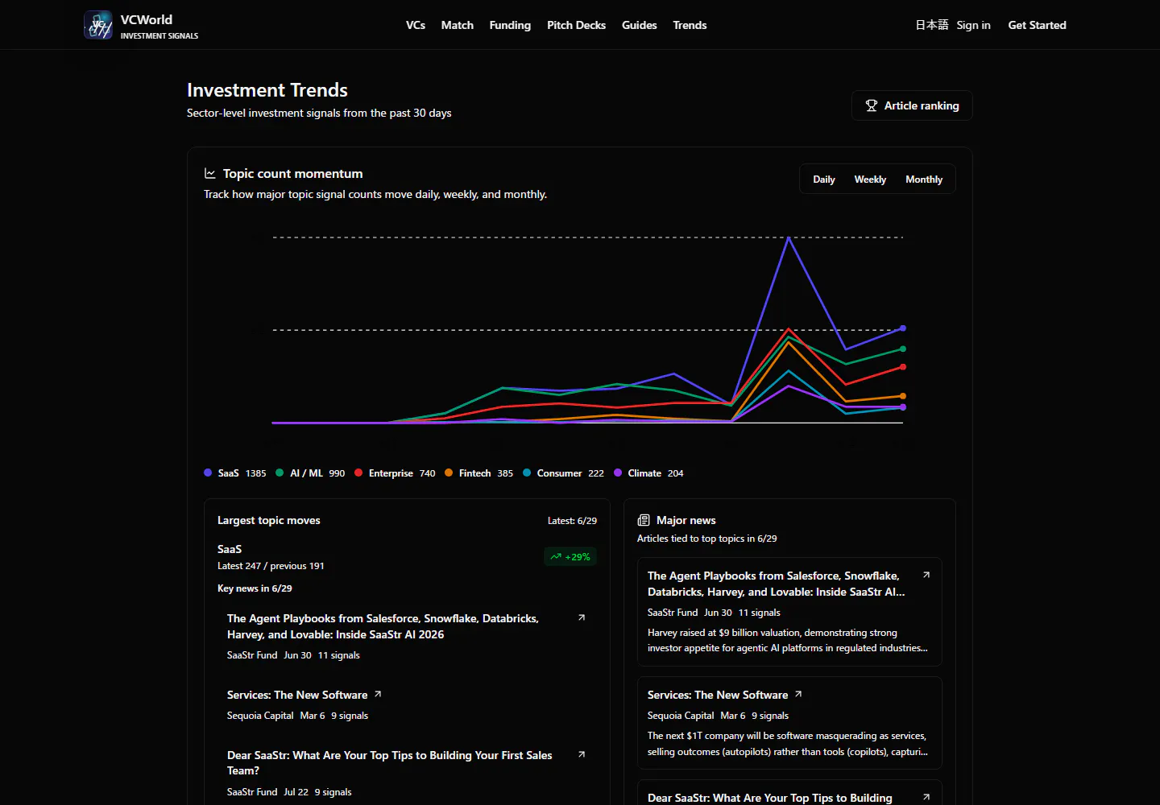Go to Match in the navigation
The width and height of the screenshot is (1160, 805).
coord(458,25)
